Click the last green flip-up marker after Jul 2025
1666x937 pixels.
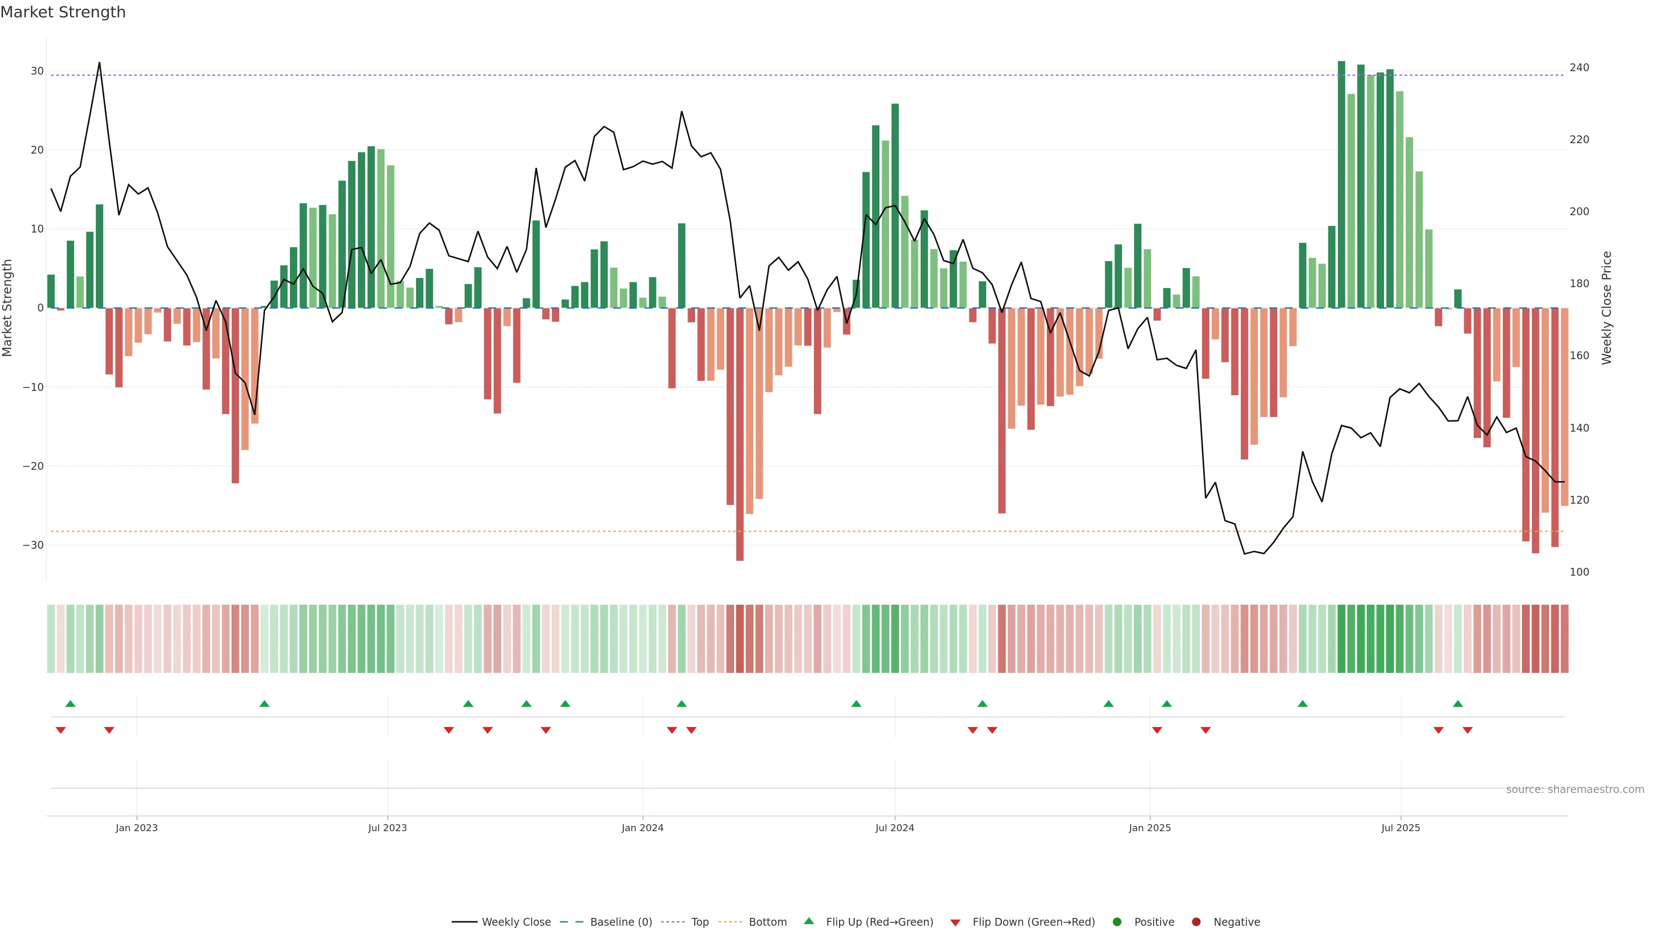(x=1458, y=704)
